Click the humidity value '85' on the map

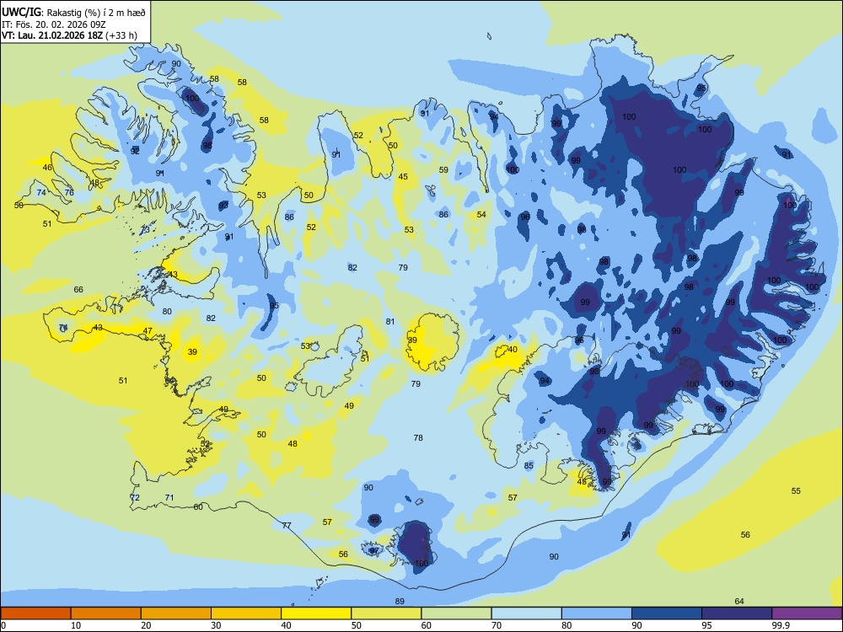click(529, 465)
